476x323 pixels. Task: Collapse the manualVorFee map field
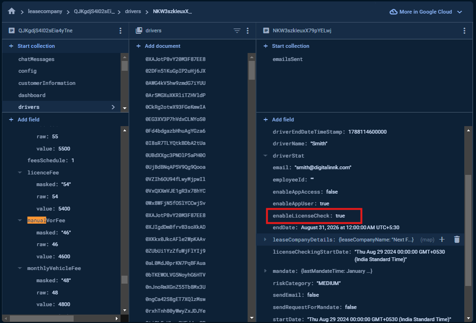20,220
